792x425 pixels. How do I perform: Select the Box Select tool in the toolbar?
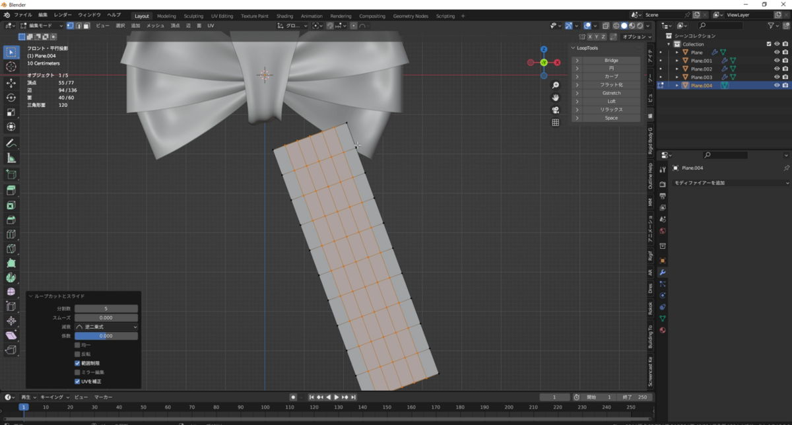[11, 52]
